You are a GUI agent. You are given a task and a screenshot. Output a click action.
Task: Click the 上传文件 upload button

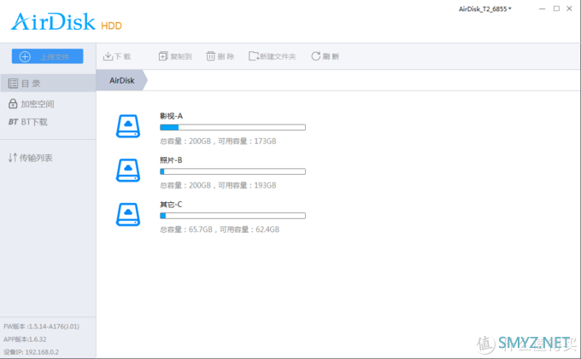point(48,56)
